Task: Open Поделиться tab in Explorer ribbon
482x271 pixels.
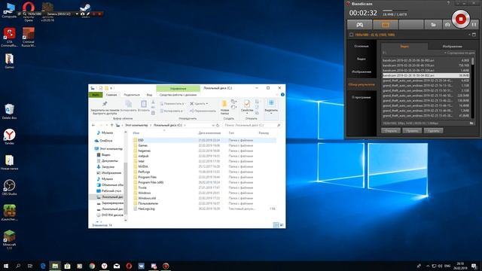Action: (132, 95)
